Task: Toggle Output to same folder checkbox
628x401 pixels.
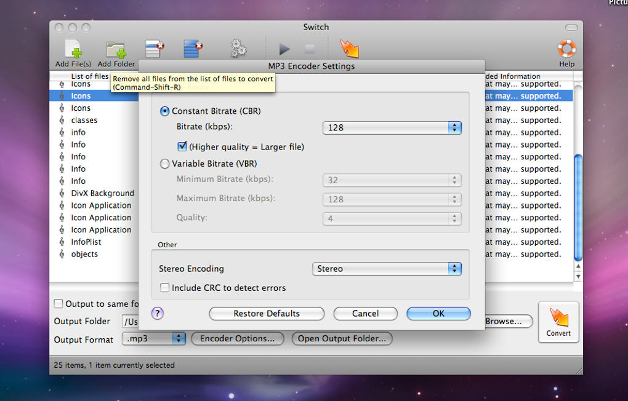Action: pos(58,304)
